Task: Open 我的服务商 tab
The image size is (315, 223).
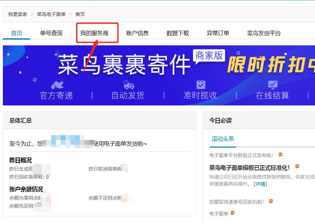Action: coord(94,33)
